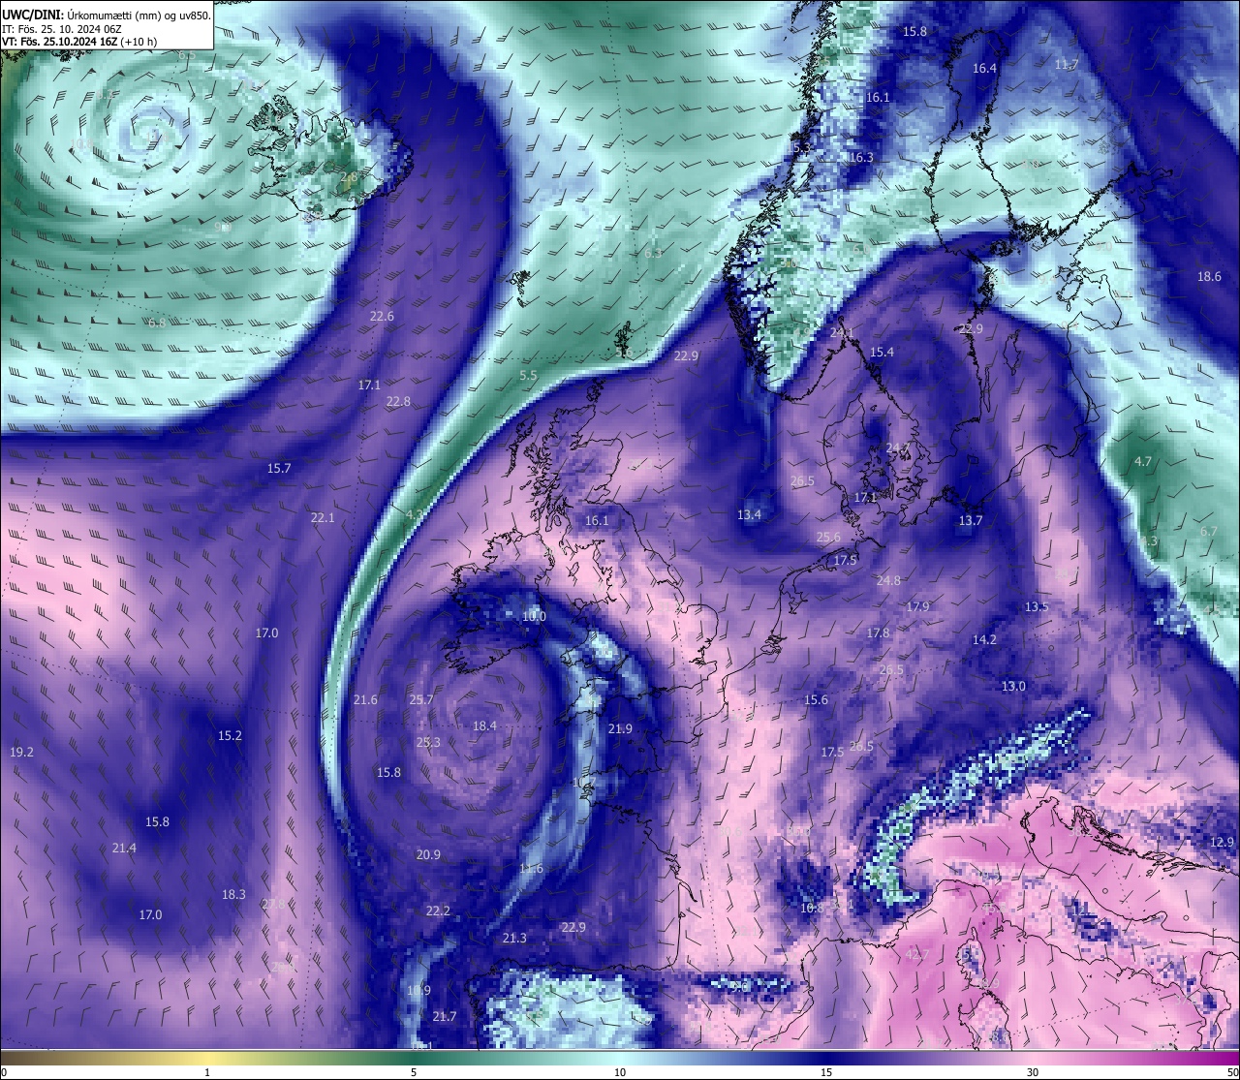Click the '25.7' value label on the map
The height and width of the screenshot is (1080, 1240).
pos(421,699)
